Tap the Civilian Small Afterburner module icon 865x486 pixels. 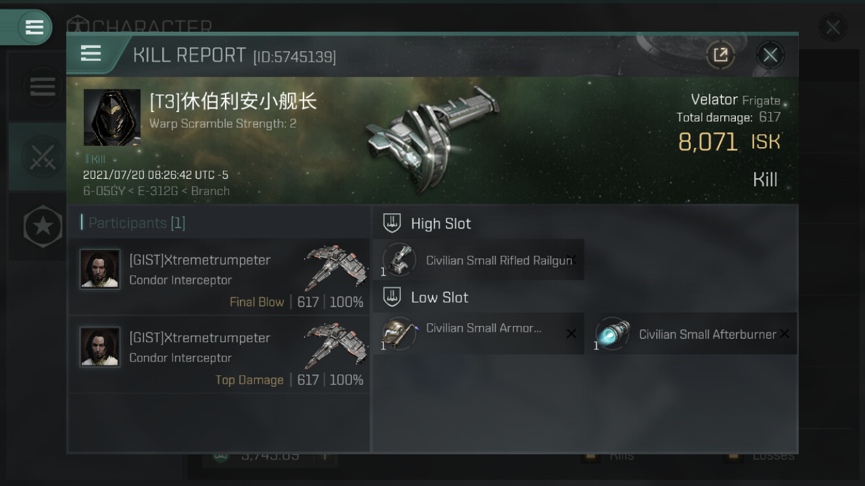click(x=612, y=334)
